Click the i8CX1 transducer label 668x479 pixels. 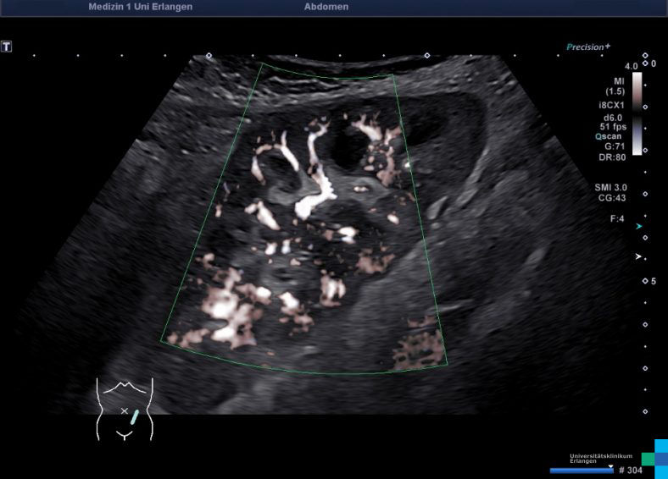click(610, 105)
